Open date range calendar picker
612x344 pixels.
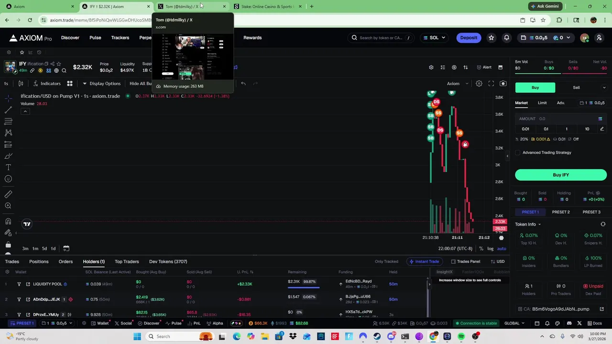pos(66,248)
